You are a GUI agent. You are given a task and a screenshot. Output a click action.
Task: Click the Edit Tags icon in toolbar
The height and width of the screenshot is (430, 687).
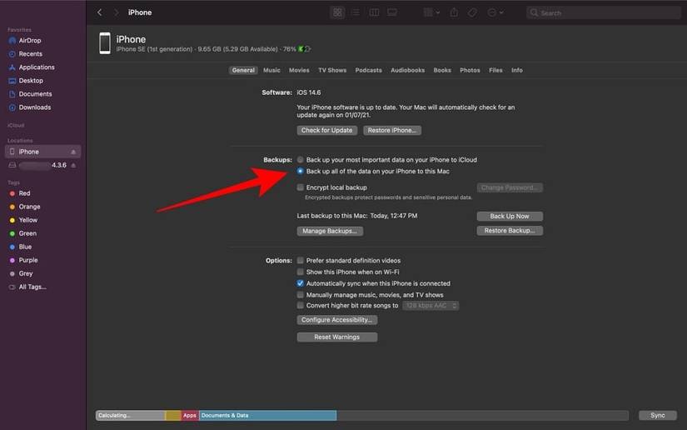point(472,12)
